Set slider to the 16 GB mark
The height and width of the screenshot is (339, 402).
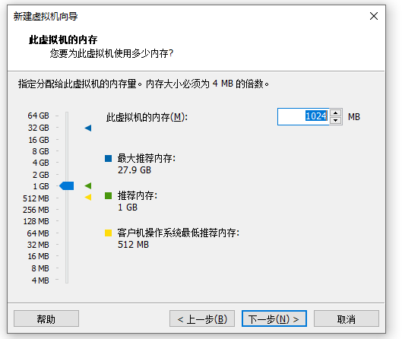[67, 140]
